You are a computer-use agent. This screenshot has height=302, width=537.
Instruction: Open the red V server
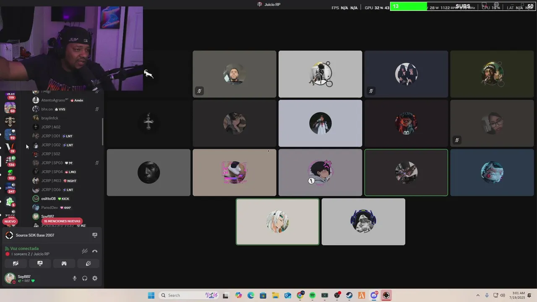[10, 147]
